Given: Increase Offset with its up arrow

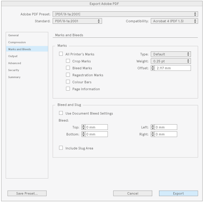Looking at the screenshot, I should (x=153, y=67).
